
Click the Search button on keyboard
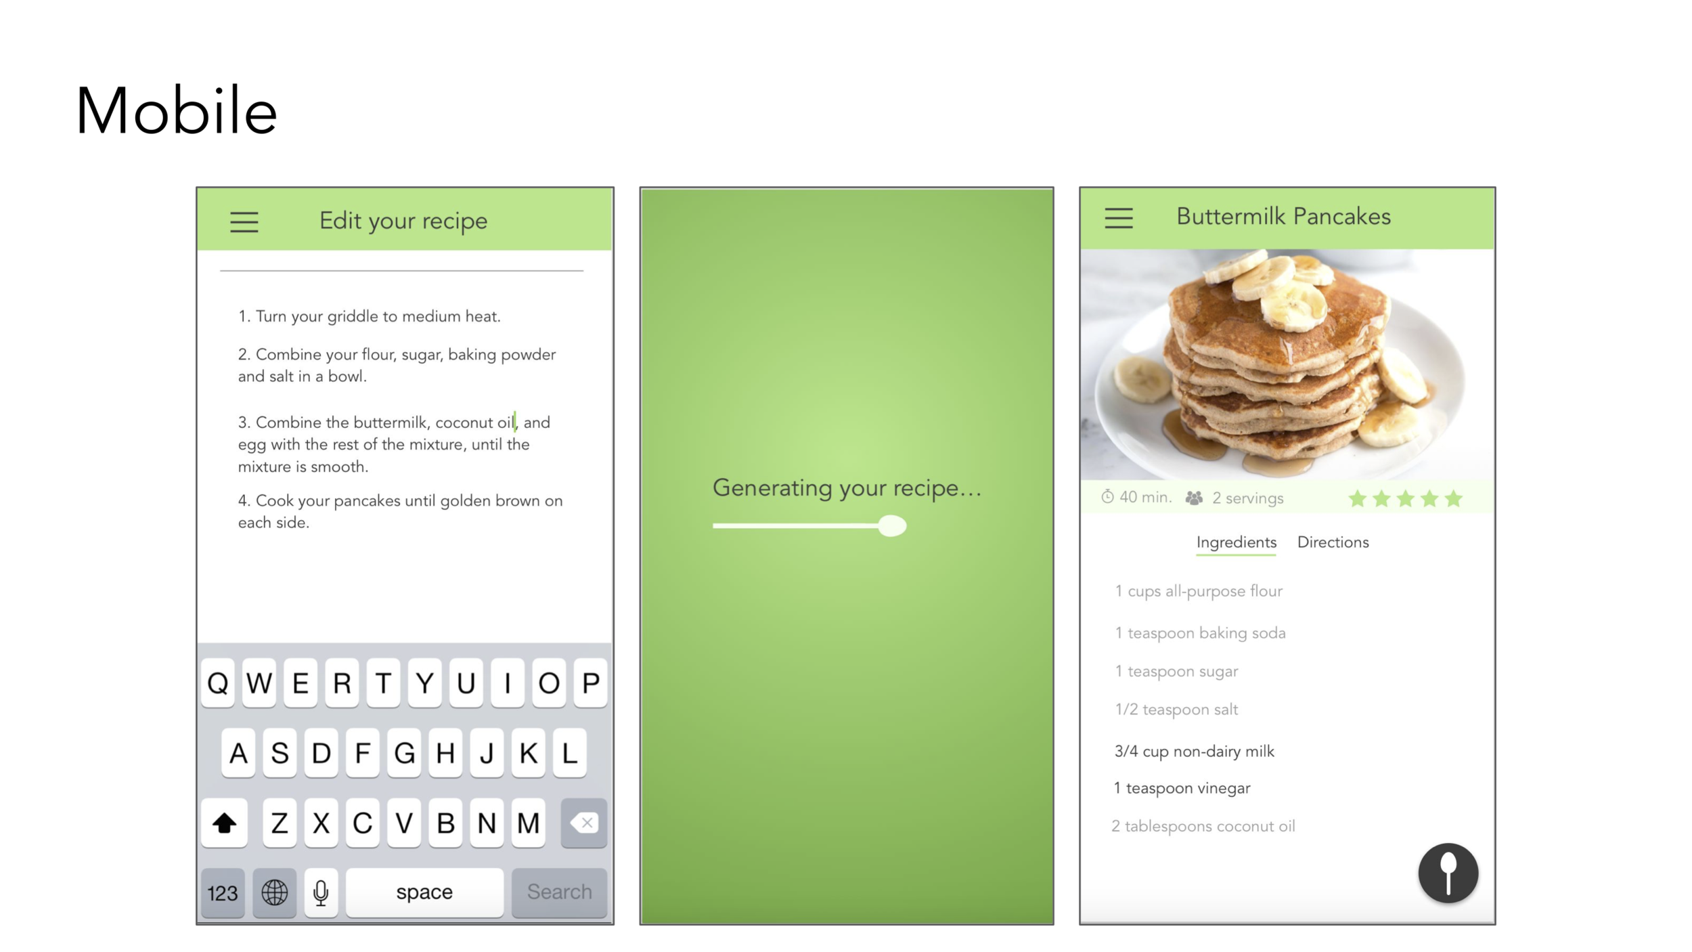(559, 890)
